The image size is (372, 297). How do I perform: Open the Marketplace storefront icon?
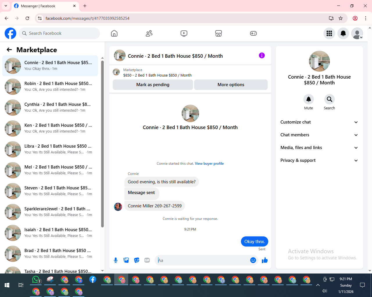(219, 33)
